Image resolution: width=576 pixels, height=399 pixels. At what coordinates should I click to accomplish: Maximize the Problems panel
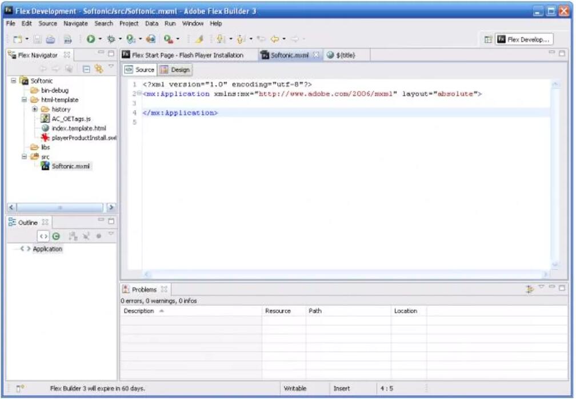562,288
